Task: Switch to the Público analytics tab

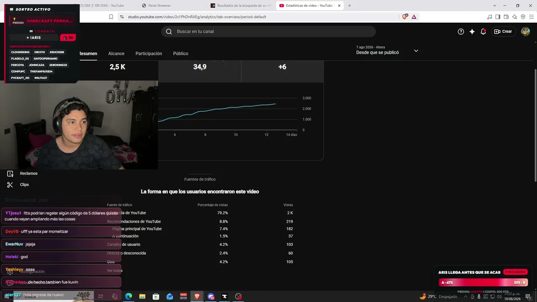Action: tap(180, 54)
